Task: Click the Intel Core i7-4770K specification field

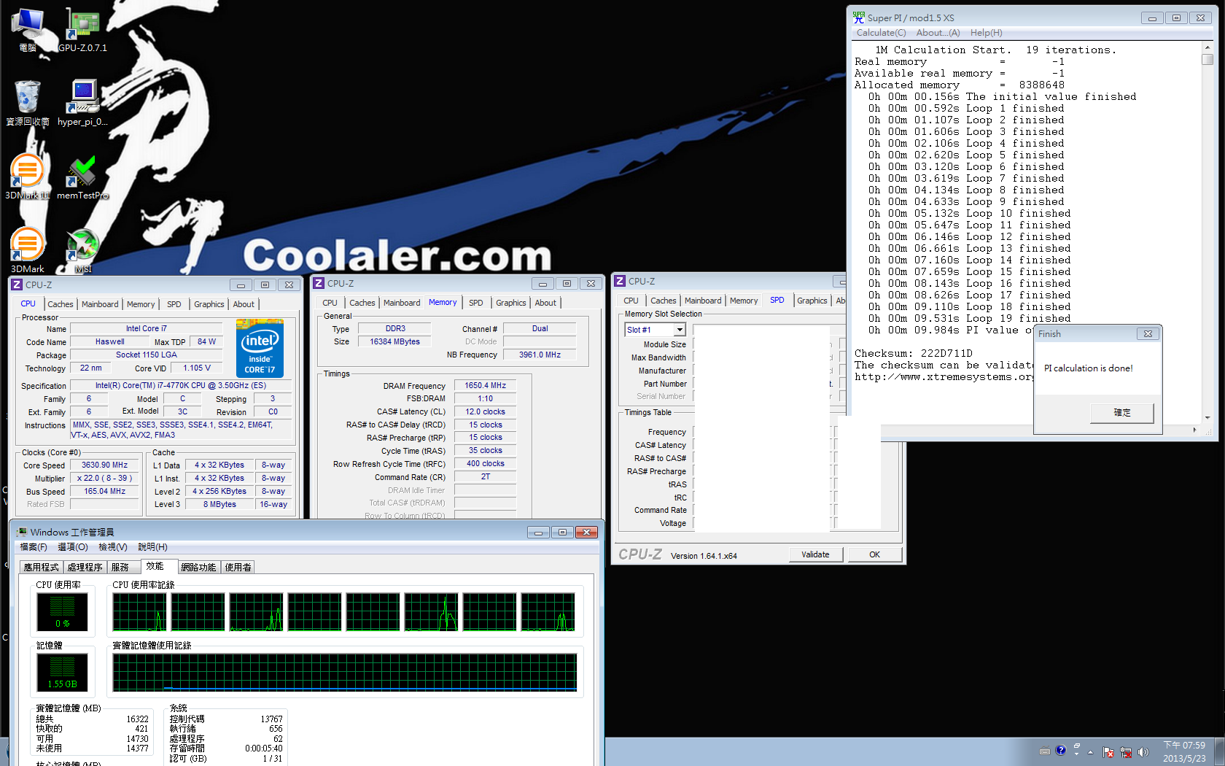Action: pyautogui.click(x=181, y=385)
